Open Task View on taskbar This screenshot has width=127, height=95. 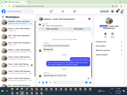coord(7,91)
